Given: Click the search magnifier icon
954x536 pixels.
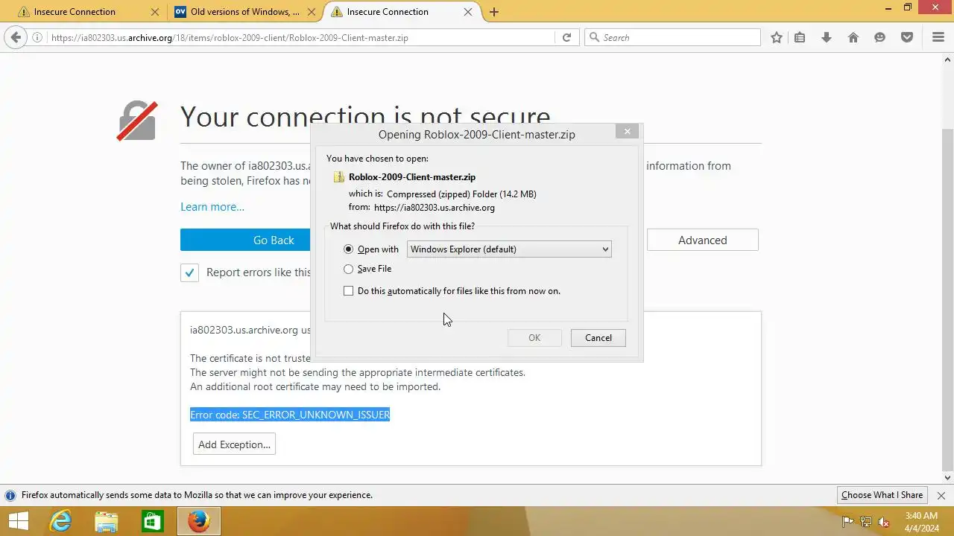Looking at the screenshot, I should 594,37.
